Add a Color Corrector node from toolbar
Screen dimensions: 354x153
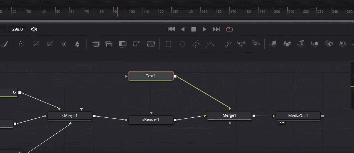click(22, 44)
